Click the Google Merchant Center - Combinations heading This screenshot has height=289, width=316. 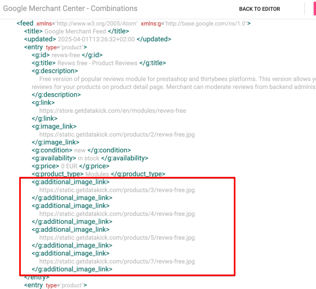point(70,8)
